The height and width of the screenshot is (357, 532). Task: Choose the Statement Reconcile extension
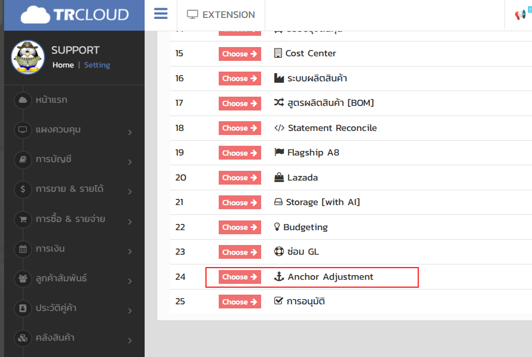coord(240,128)
